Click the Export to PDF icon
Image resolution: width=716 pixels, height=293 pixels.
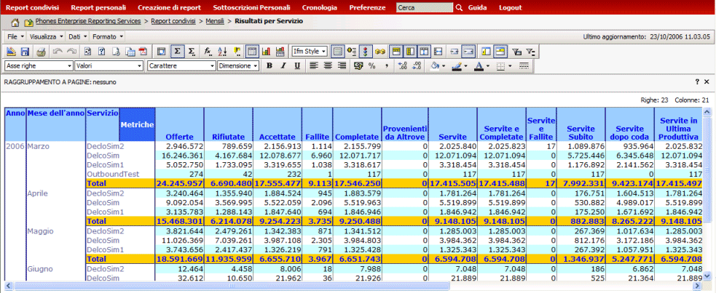tap(143, 52)
